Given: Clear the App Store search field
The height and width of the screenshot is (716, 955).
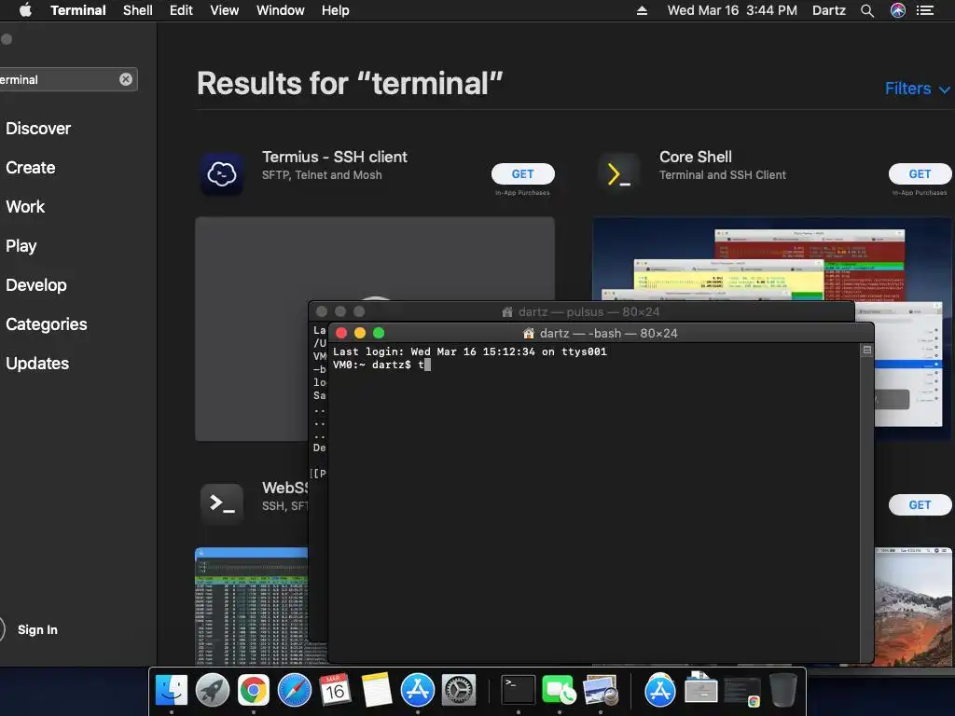Looking at the screenshot, I should click(x=126, y=79).
